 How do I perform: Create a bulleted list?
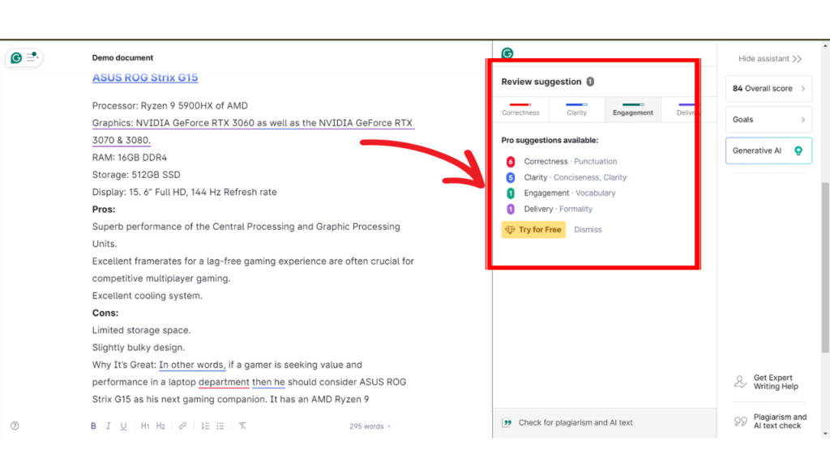click(220, 426)
